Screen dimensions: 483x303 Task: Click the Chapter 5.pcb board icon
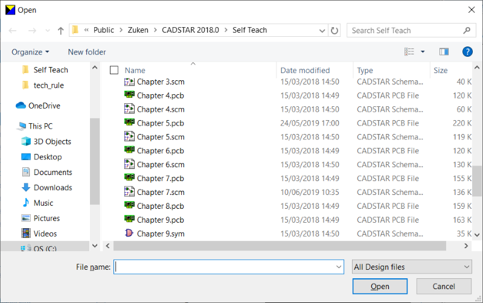point(129,123)
